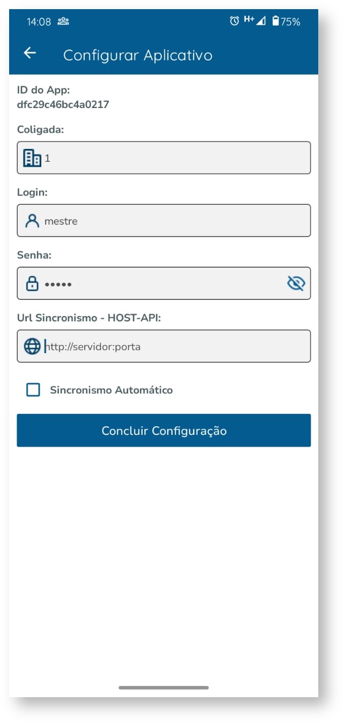Click the user icon in Login field
Screen dimensions: 344x723
tap(32, 221)
